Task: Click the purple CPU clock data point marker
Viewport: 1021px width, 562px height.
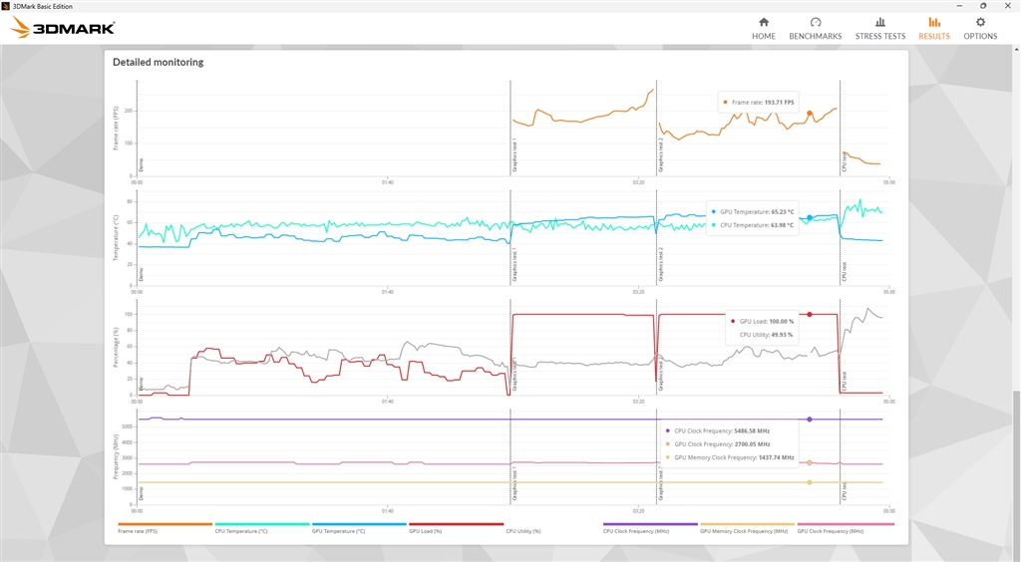Action: 810,420
